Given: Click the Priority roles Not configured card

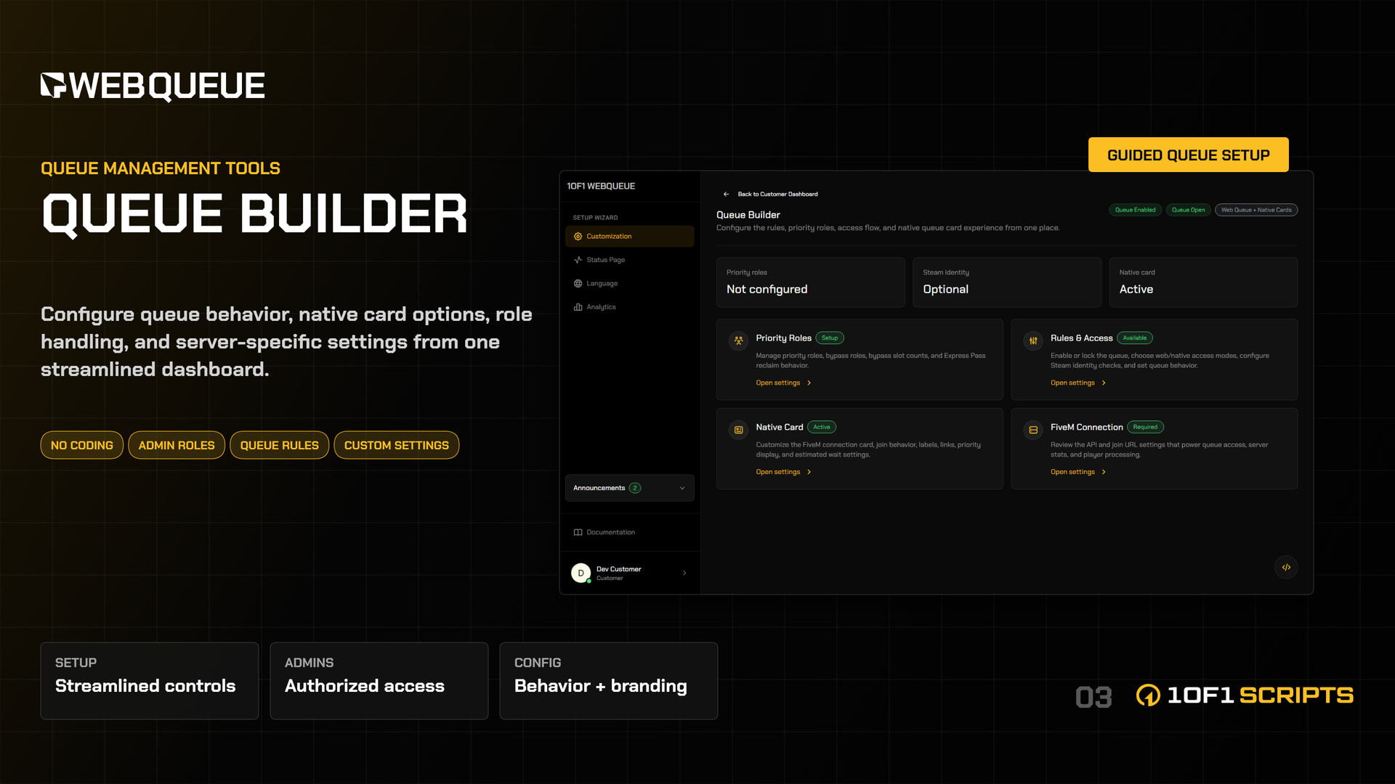Looking at the screenshot, I should click(810, 282).
